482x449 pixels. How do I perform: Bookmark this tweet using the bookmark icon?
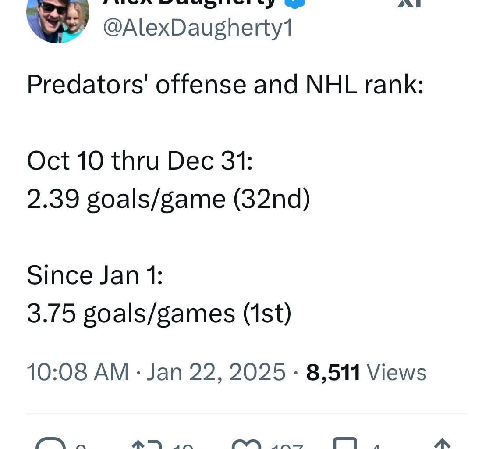tap(345, 444)
